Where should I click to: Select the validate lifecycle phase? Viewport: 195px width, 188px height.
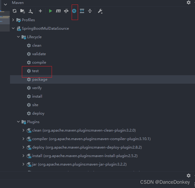click(39, 54)
